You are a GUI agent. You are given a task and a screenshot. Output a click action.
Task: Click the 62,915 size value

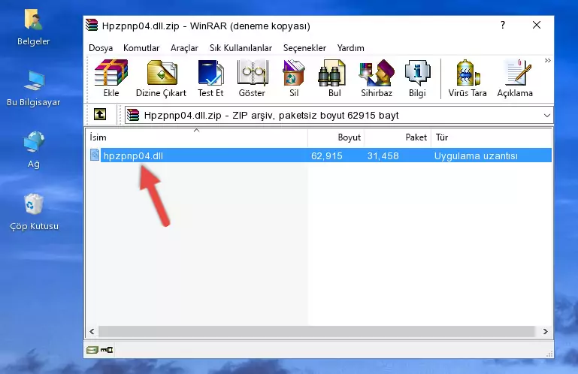pyautogui.click(x=327, y=156)
